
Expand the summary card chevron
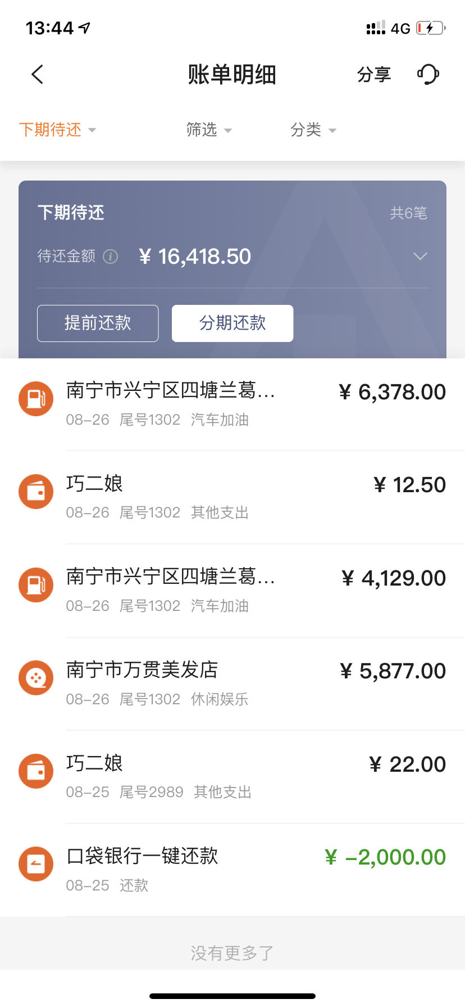pos(420,256)
